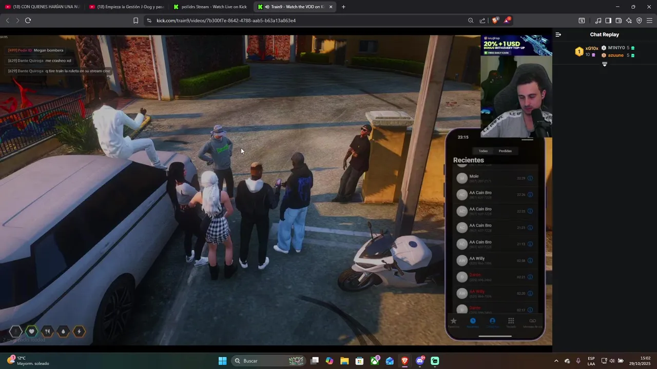Open Favorites star on phone bar

point(453,322)
